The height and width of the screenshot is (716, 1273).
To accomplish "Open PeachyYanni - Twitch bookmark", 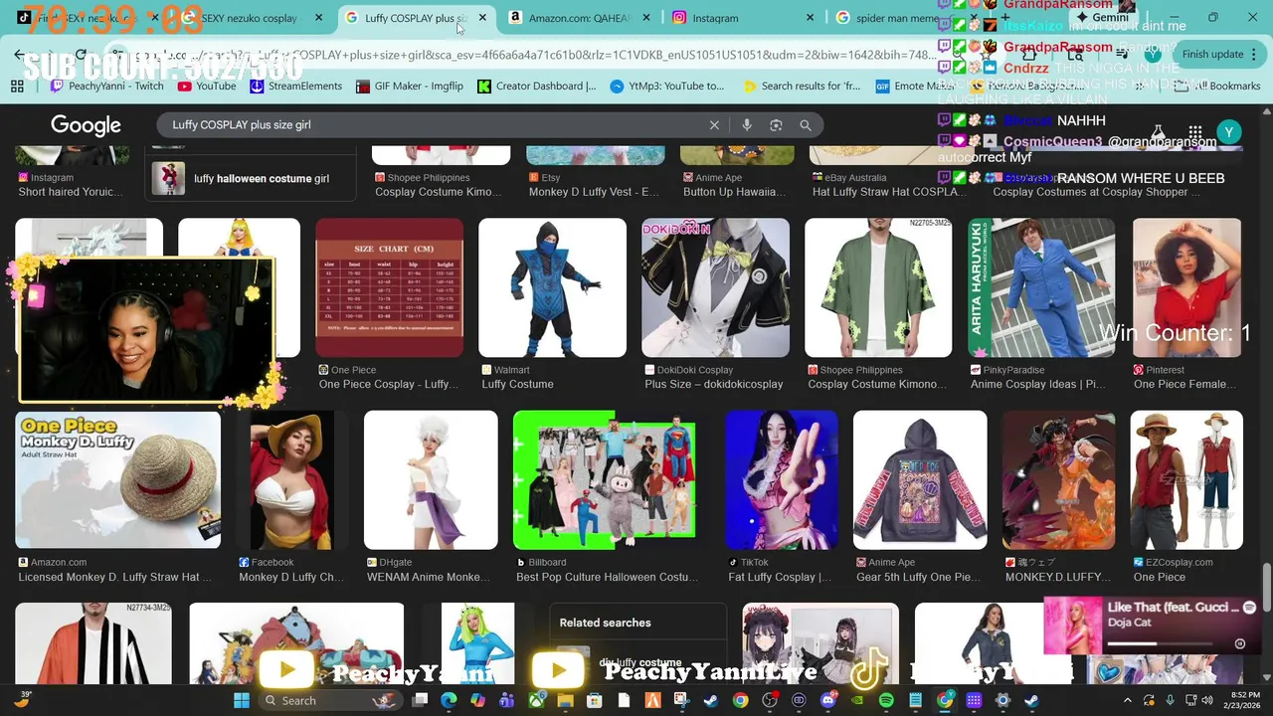I will pyautogui.click(x=107, y=87).
